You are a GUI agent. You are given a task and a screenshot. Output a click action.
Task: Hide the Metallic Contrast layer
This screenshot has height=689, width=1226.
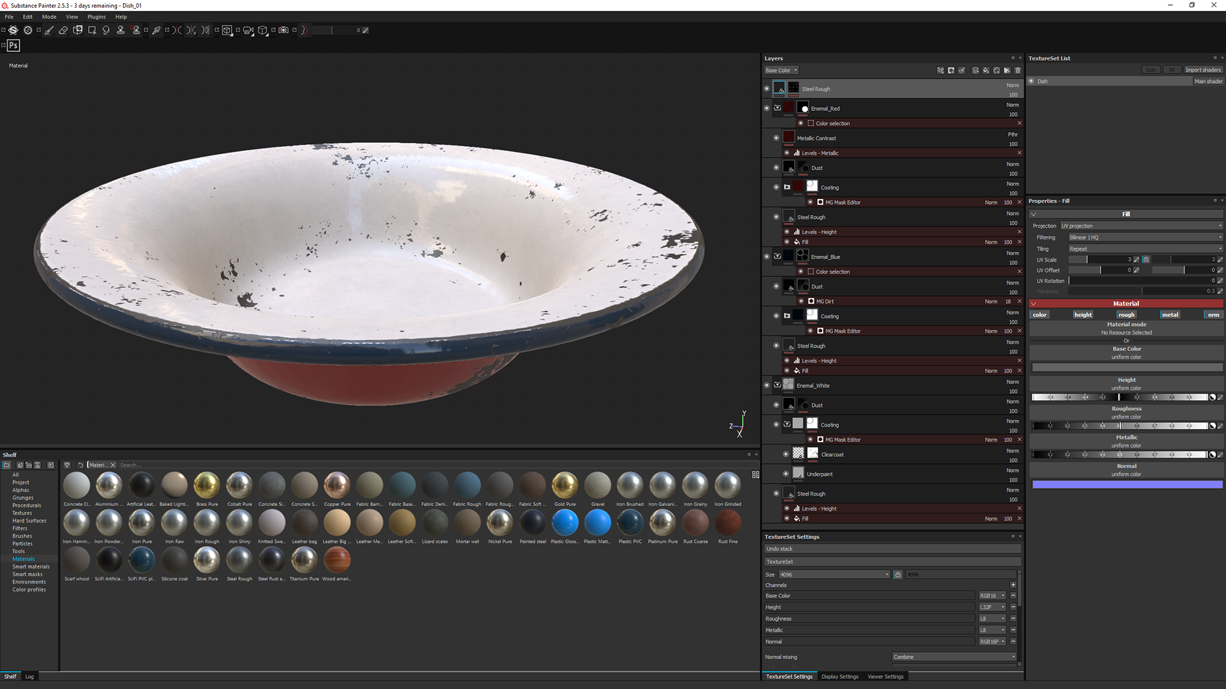click(776, 138)
